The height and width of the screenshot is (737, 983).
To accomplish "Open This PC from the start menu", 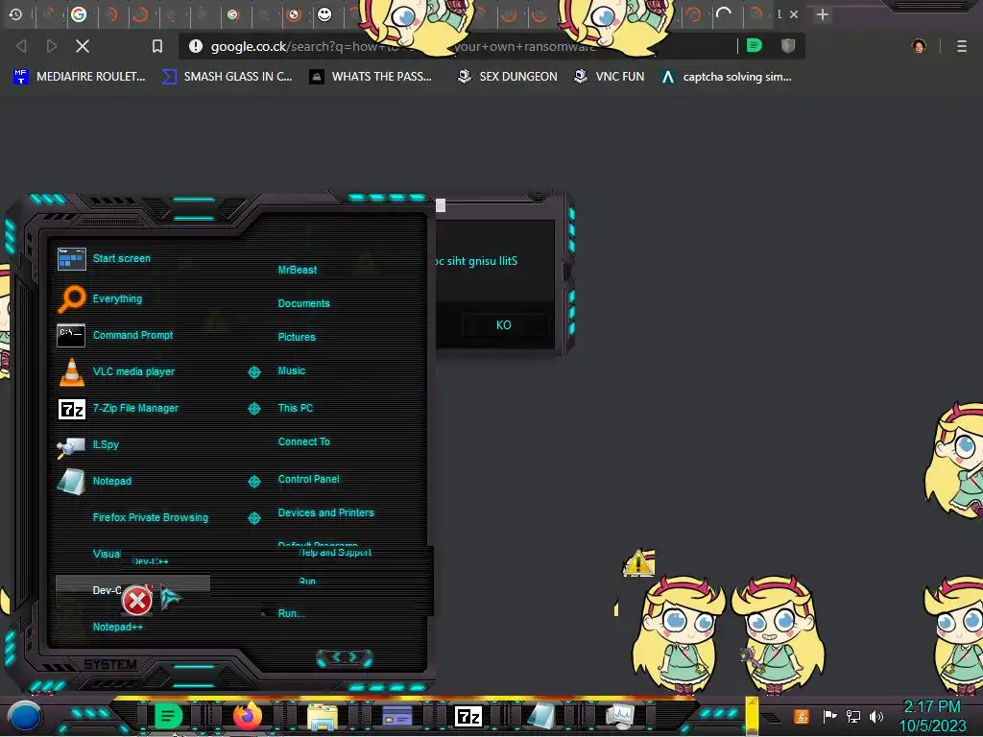I will 296,408.
